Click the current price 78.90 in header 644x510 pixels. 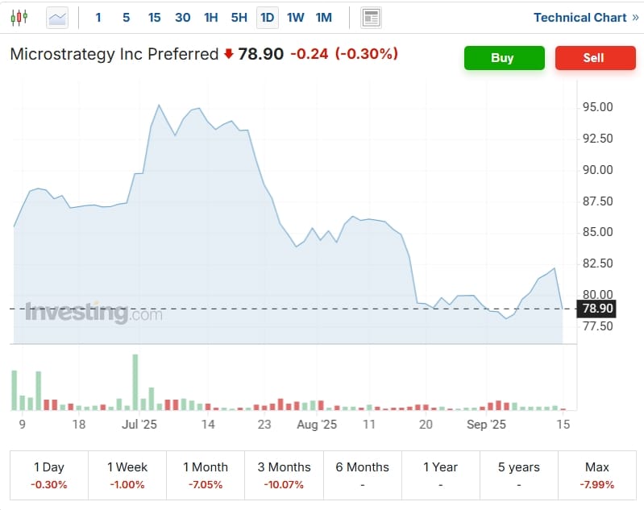261,54
